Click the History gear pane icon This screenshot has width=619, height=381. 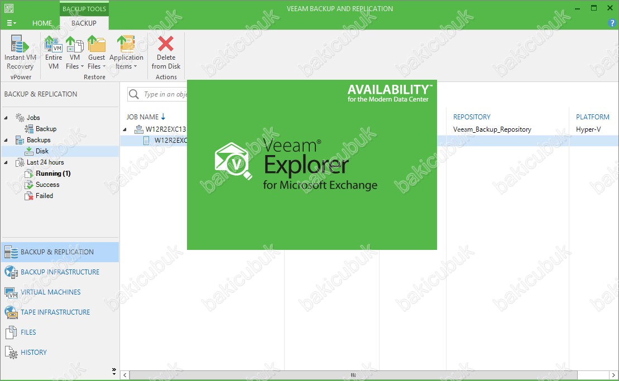pos(12,353)
